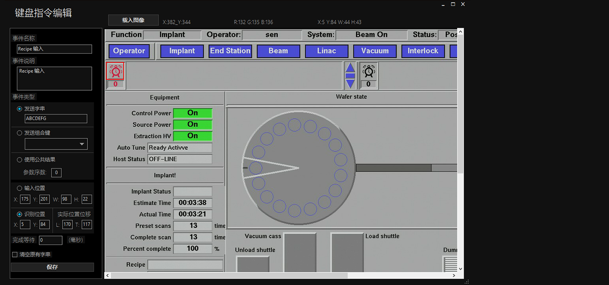609x285 pixels.
Task: Click the blue down arrow
Action: pos(350,84)
